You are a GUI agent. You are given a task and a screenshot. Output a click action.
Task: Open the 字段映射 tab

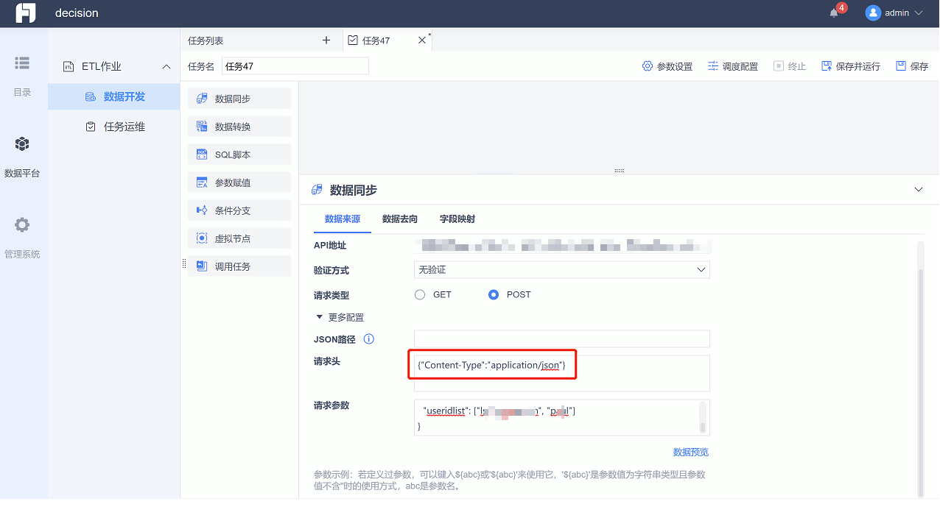(x=457, y=219)
